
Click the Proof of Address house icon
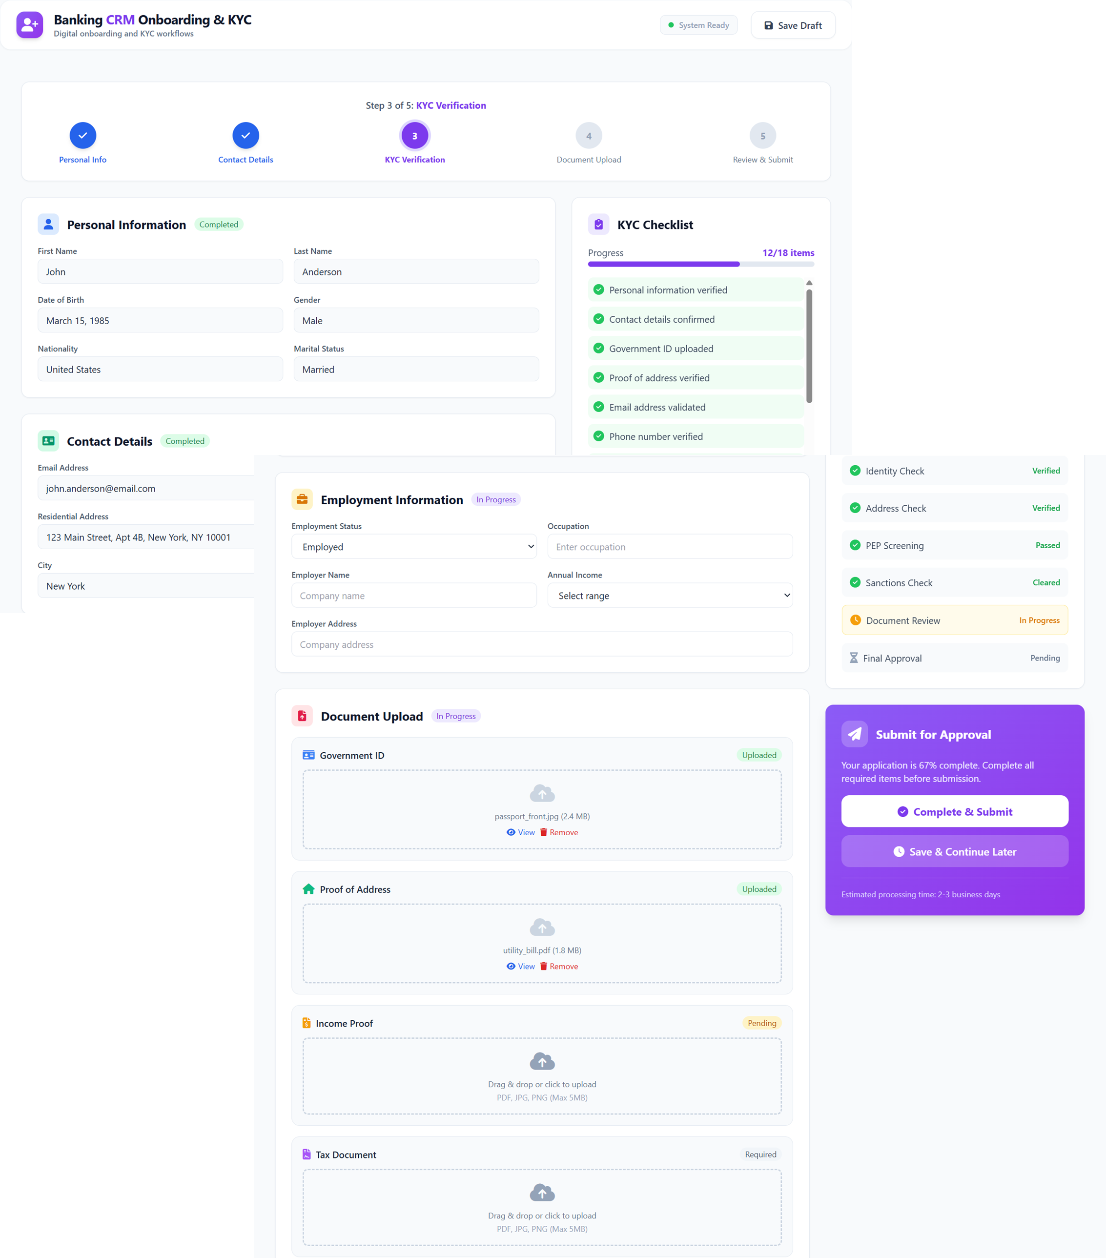click(x=307, y=889)
